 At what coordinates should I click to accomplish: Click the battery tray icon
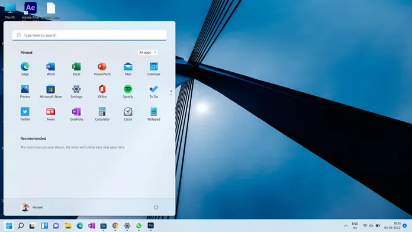click(378, 225)
